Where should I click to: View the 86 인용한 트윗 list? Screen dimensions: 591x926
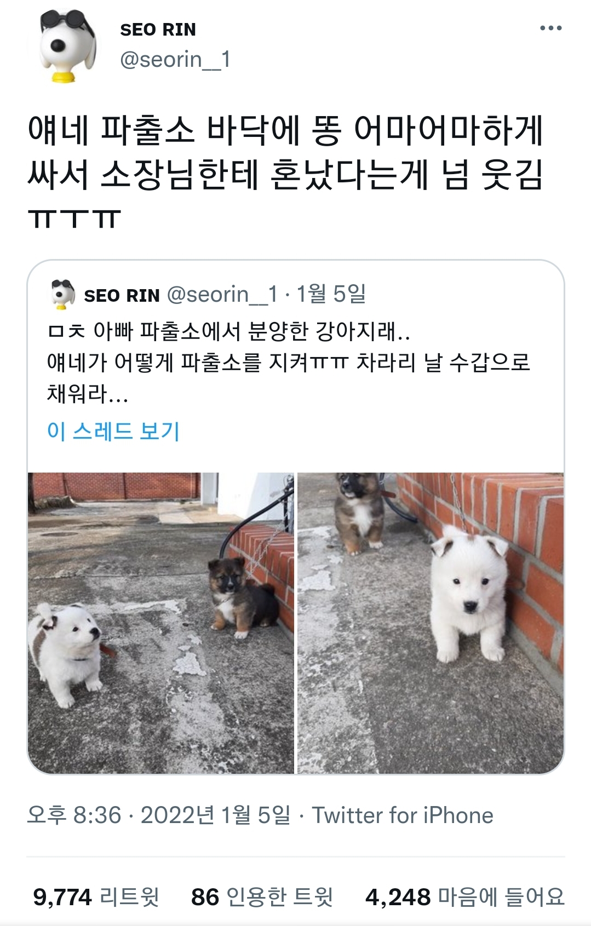[262, 897]
